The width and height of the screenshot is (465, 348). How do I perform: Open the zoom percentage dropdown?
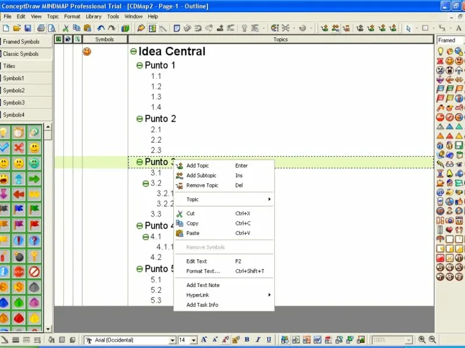click(x=409, y=340)
